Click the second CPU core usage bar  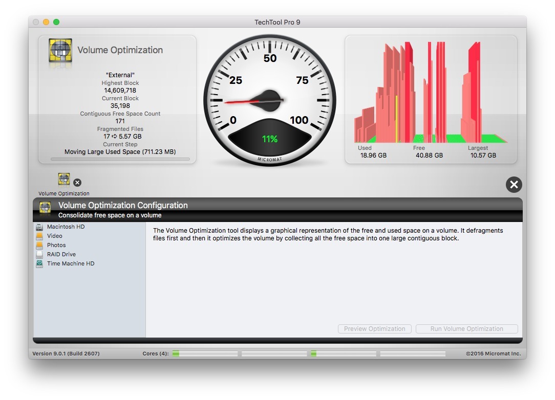pos(274,353)
